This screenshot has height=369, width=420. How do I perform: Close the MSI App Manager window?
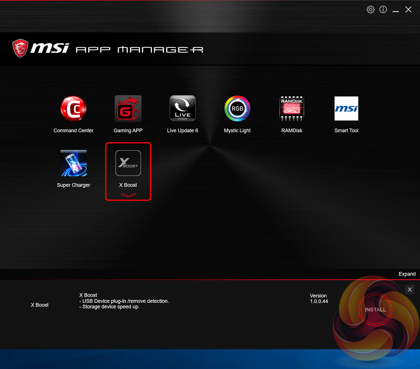[x=408, y=10]
